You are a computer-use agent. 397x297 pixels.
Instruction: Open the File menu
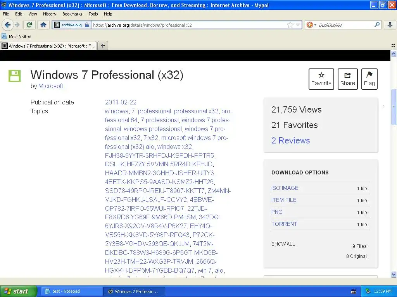(x=6, y=14)
